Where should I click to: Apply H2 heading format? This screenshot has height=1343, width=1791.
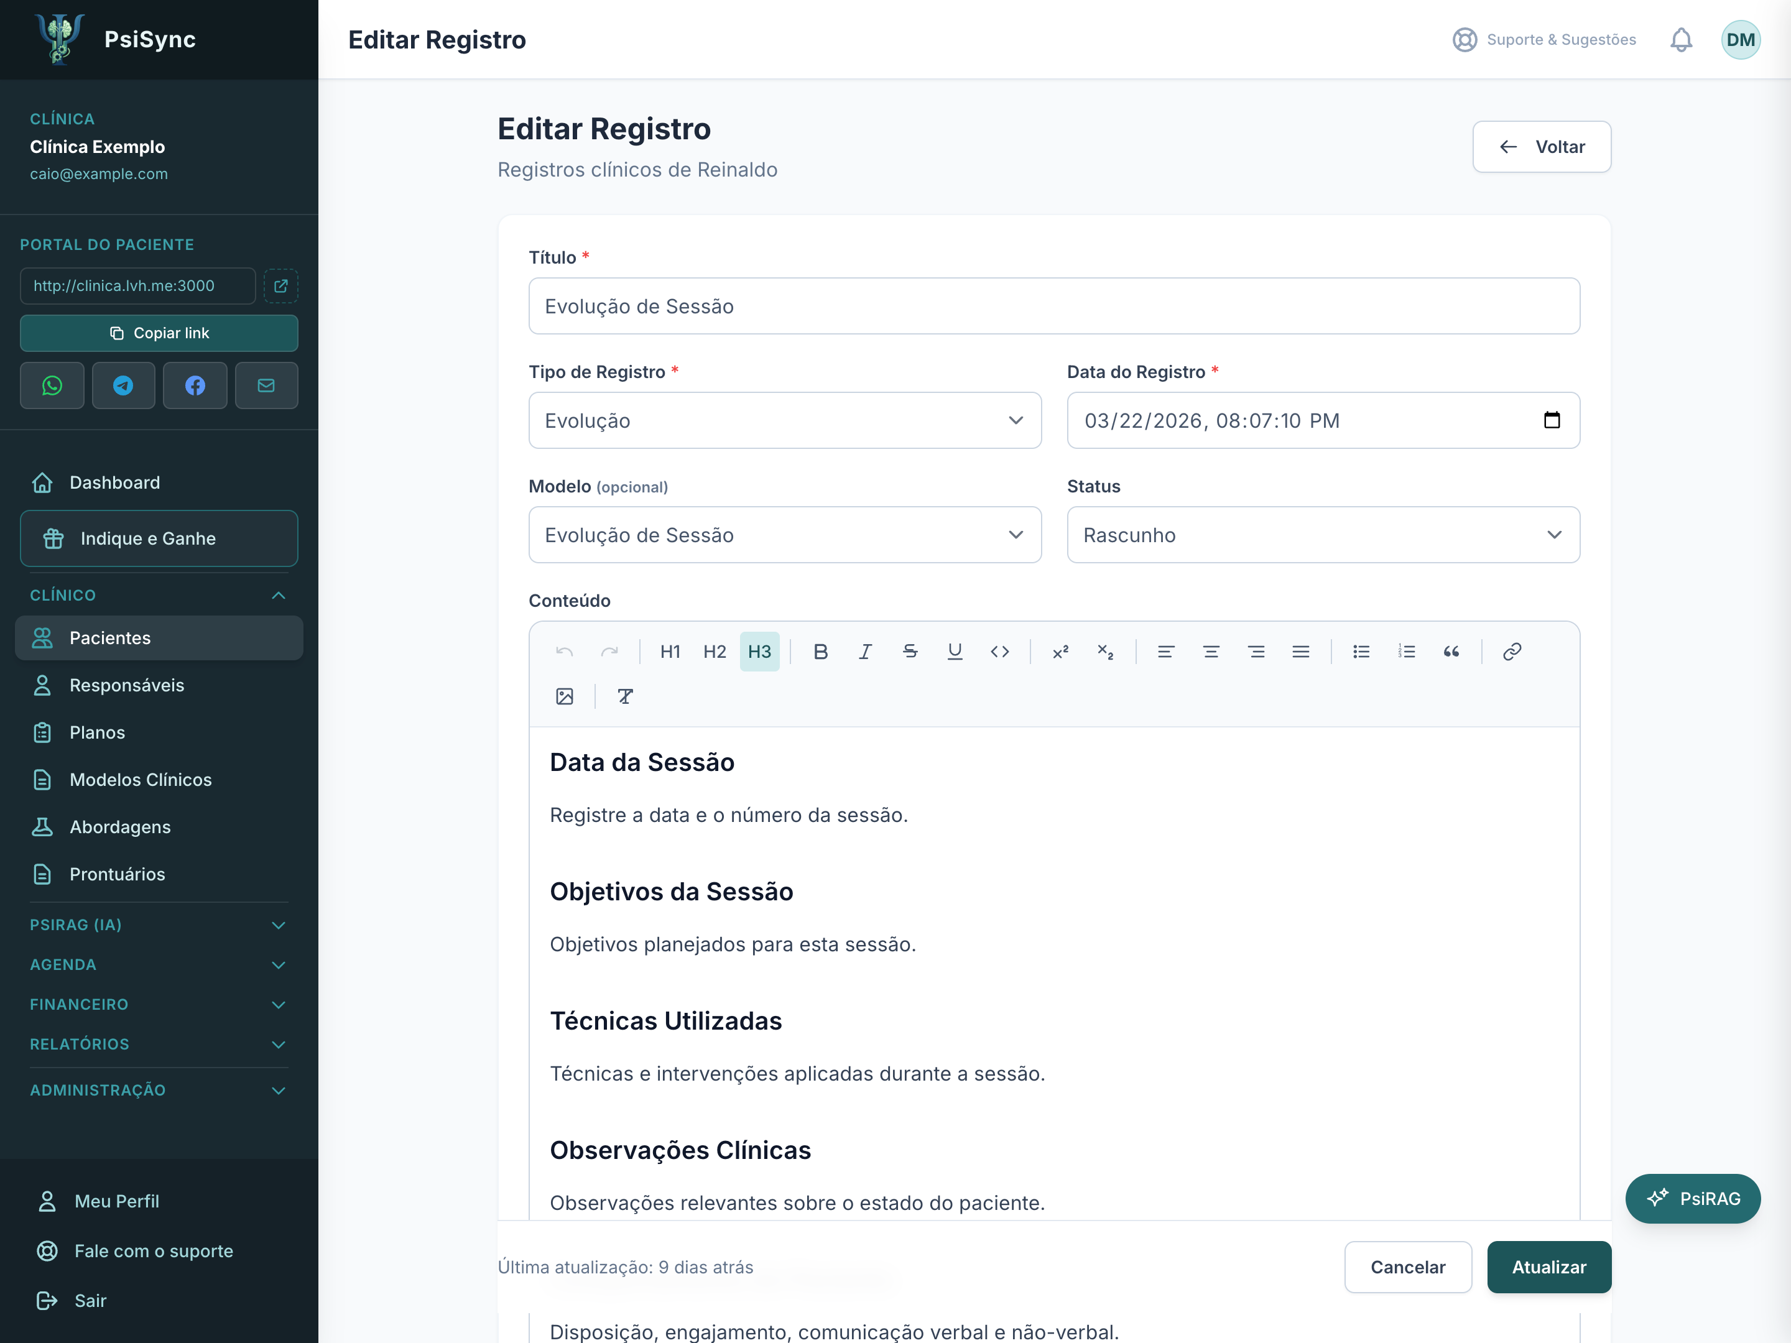(x=714, y=652)
